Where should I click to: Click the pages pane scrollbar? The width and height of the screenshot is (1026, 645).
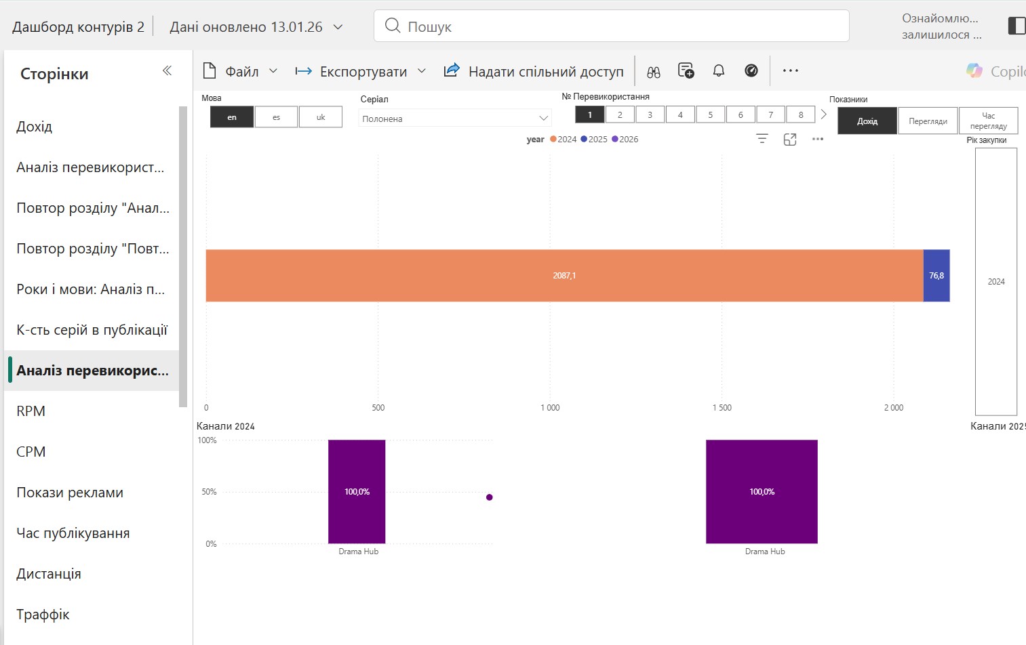tap(182, 256)
